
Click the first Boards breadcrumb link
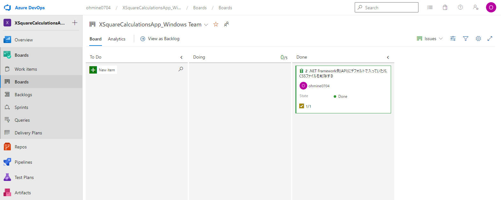click(200, 8)
